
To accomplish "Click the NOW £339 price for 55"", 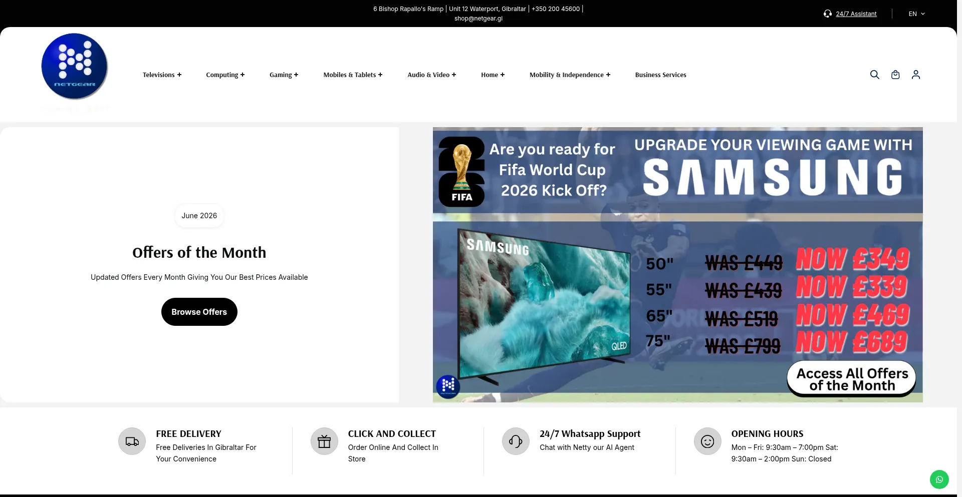I will tap(852, 287).
